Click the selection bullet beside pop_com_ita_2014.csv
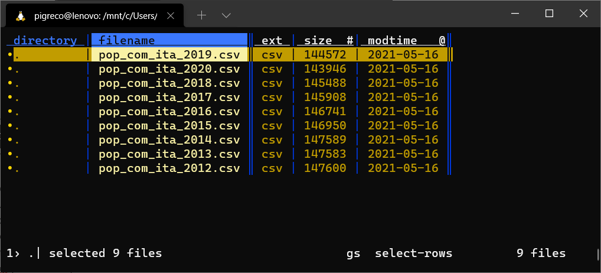Viewport: 601px width, 273px height. (x=10, y=139)
